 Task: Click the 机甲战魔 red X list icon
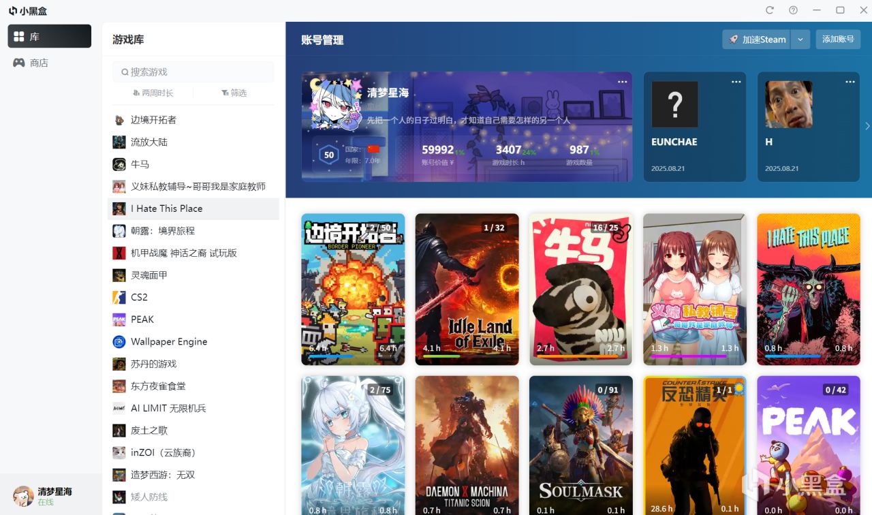coord(119,253)
